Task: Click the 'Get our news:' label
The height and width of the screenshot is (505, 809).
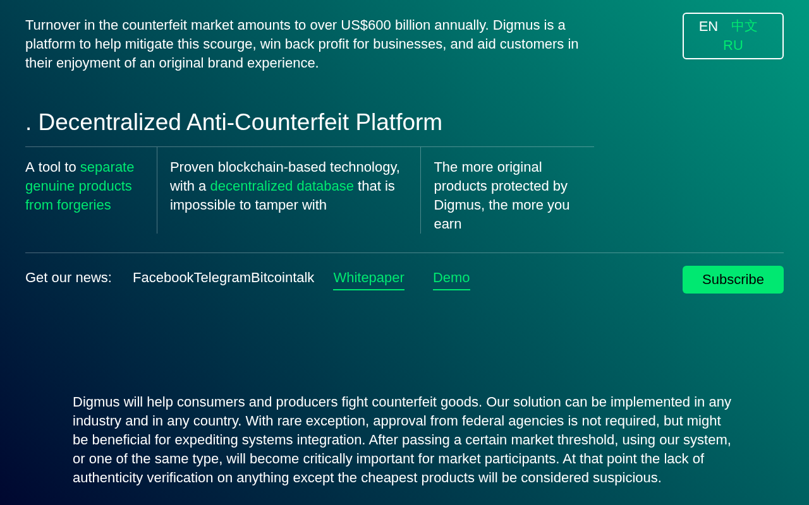Action: click(x=68, y=278)
